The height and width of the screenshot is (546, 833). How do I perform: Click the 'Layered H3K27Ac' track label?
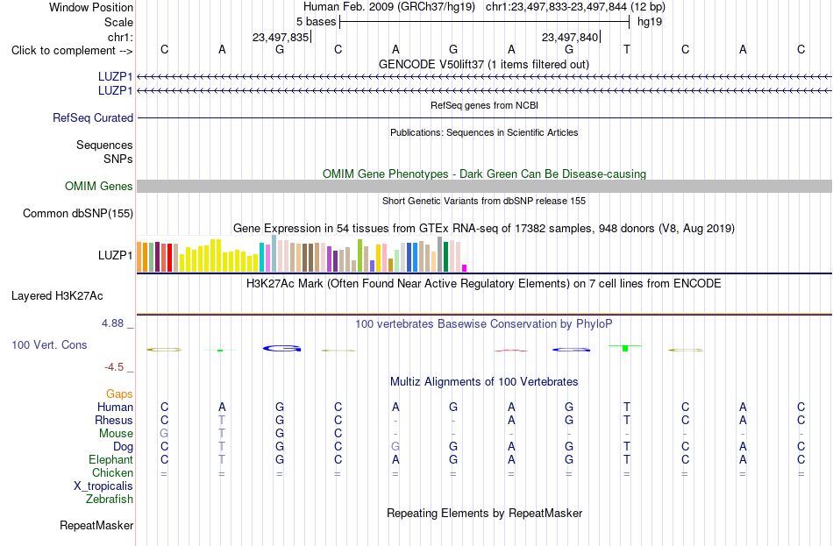(57, 296)
